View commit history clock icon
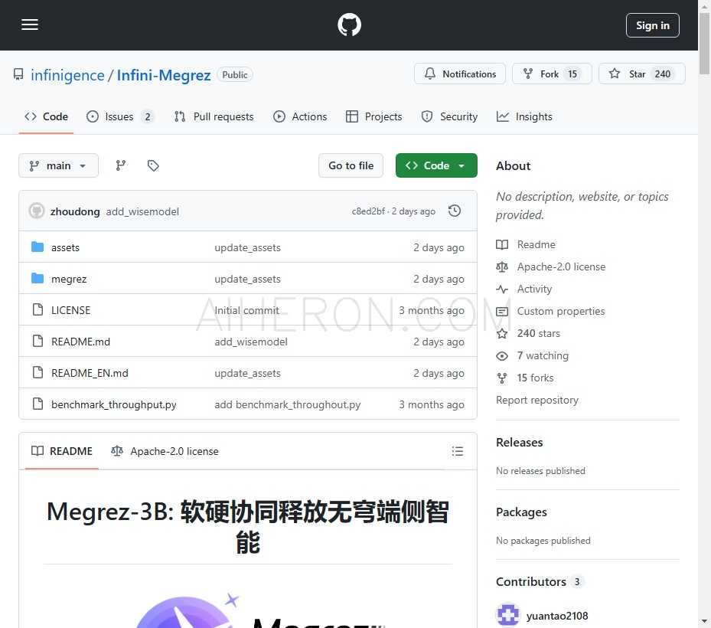The image size is (711, 628). point(455,211)
